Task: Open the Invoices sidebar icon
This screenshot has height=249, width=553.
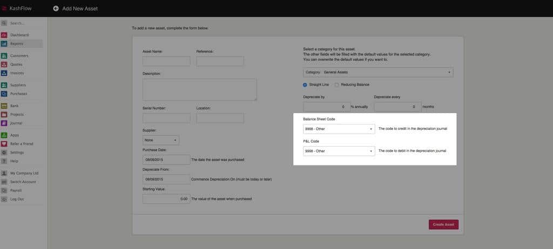Action: [x=4, y=73]
